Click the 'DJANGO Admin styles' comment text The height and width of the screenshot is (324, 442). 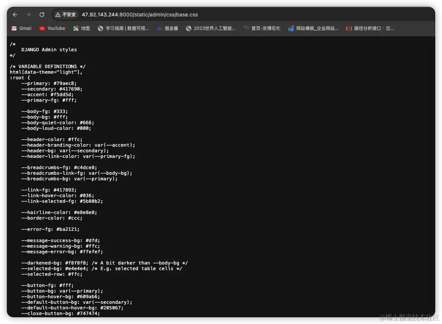pos(49,50)
